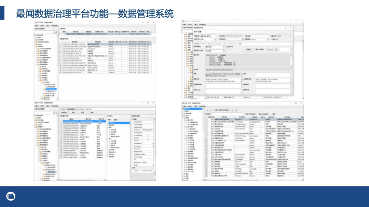This screenshot has width=369, height=207.
Task: Click the horizontal scrollbar under the 17-row attribute list
Action: [x=82, y=179]
